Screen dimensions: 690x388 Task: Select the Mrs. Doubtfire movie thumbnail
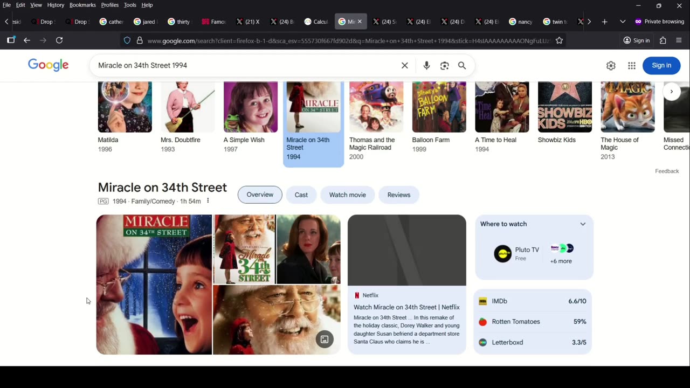click(188, 107)
